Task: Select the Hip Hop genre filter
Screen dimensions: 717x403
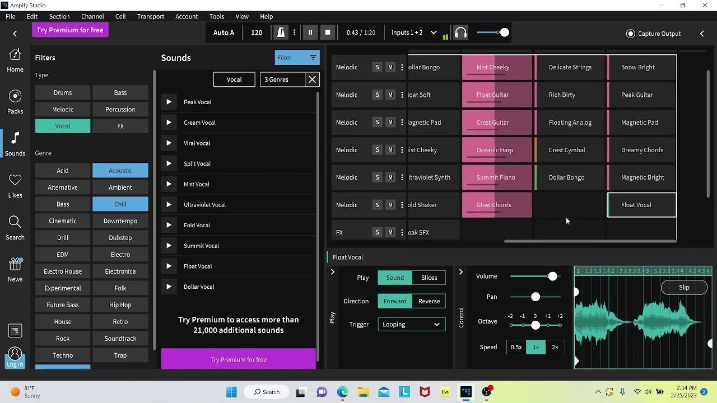Action: point(120,305)
